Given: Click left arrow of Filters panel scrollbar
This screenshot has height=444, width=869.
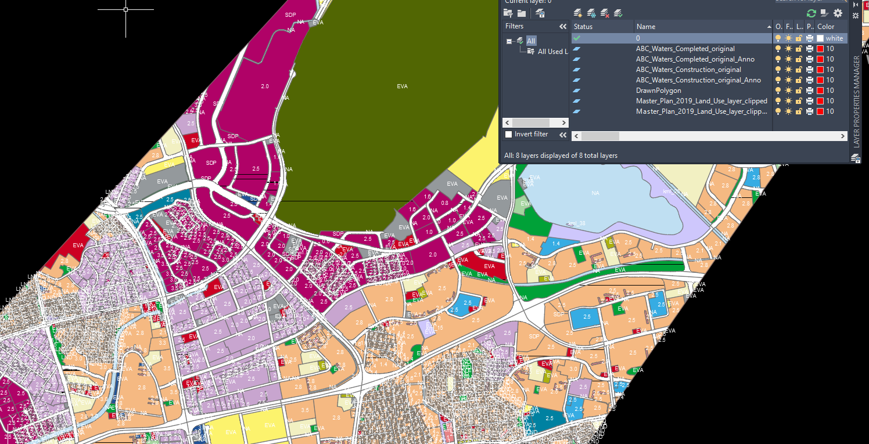Looking at the screenshot, I should point(507,123).
